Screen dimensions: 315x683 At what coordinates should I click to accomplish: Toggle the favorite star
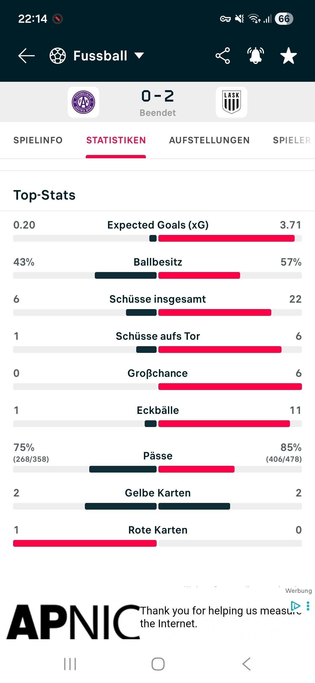tap(288, 56)
